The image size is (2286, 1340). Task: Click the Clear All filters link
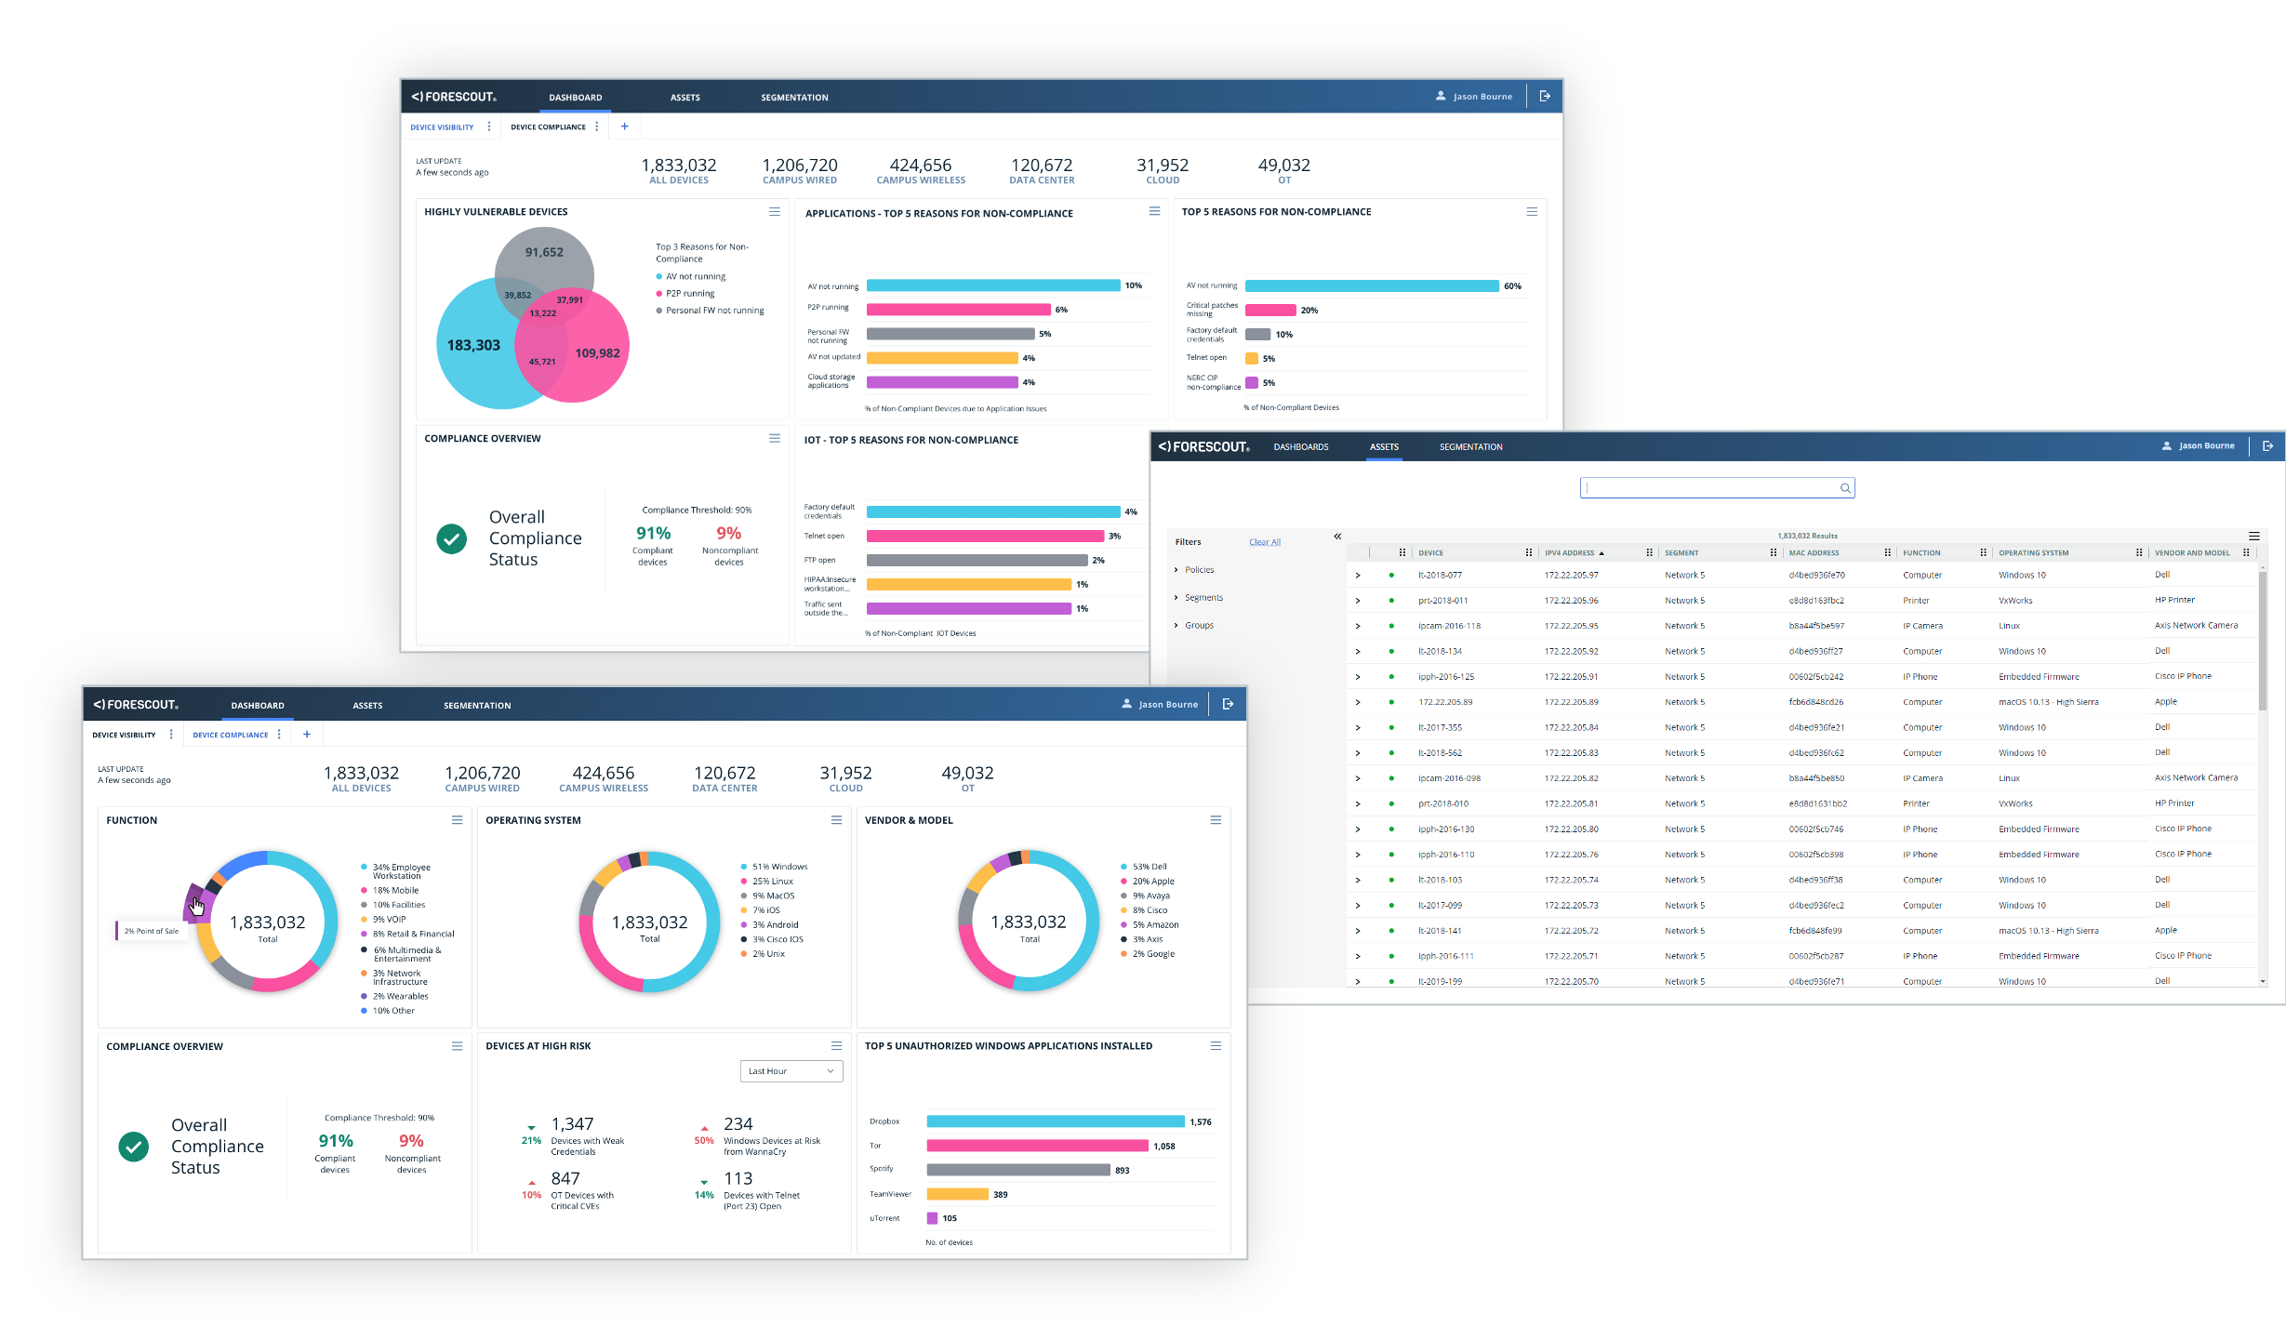pos(1264,542)
